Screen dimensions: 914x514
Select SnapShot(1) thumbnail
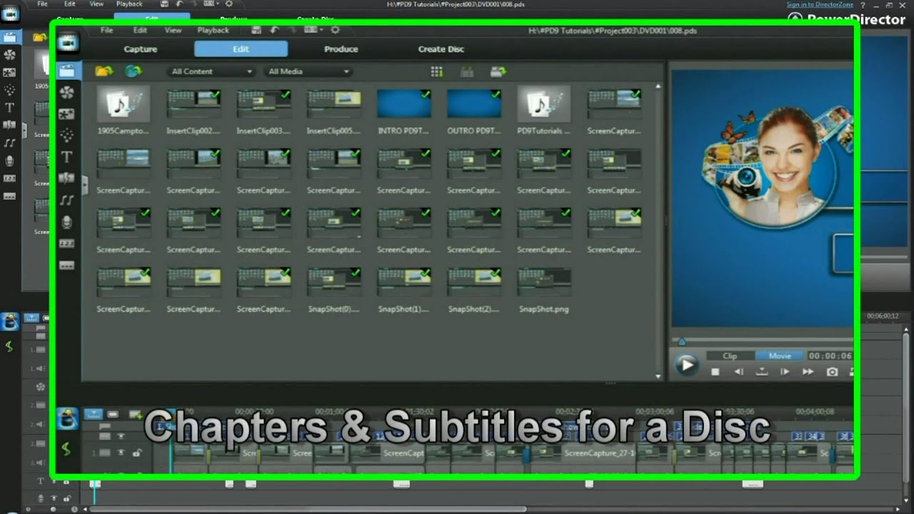coord(403,283)
